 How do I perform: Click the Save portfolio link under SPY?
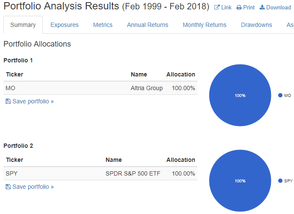click(33, 187)
